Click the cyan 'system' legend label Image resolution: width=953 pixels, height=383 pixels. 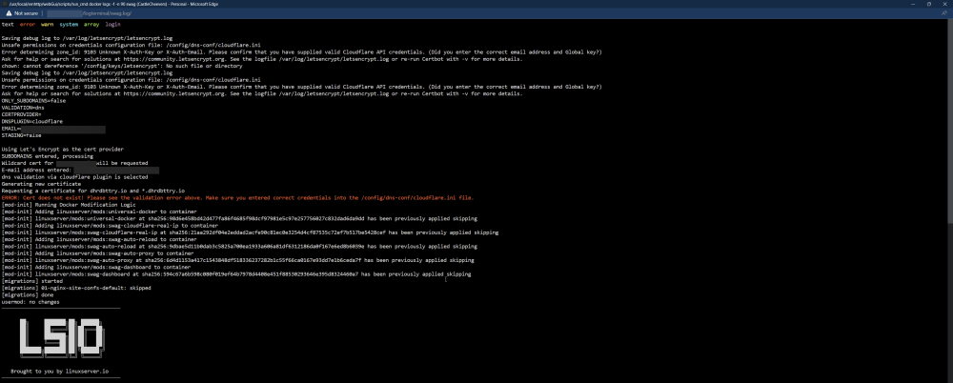(x=69, y=25)
